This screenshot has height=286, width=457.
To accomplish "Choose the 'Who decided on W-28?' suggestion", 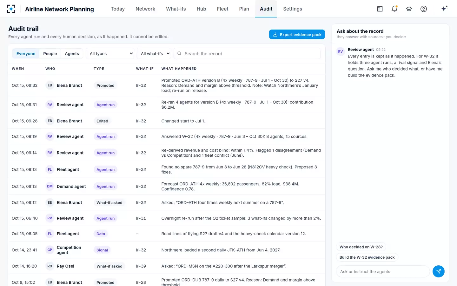I will (x=361, y=247).
